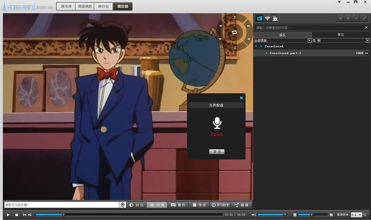
Task: Open the 微调间隔 0.5 dropdown
Action: tap(356, 215)
